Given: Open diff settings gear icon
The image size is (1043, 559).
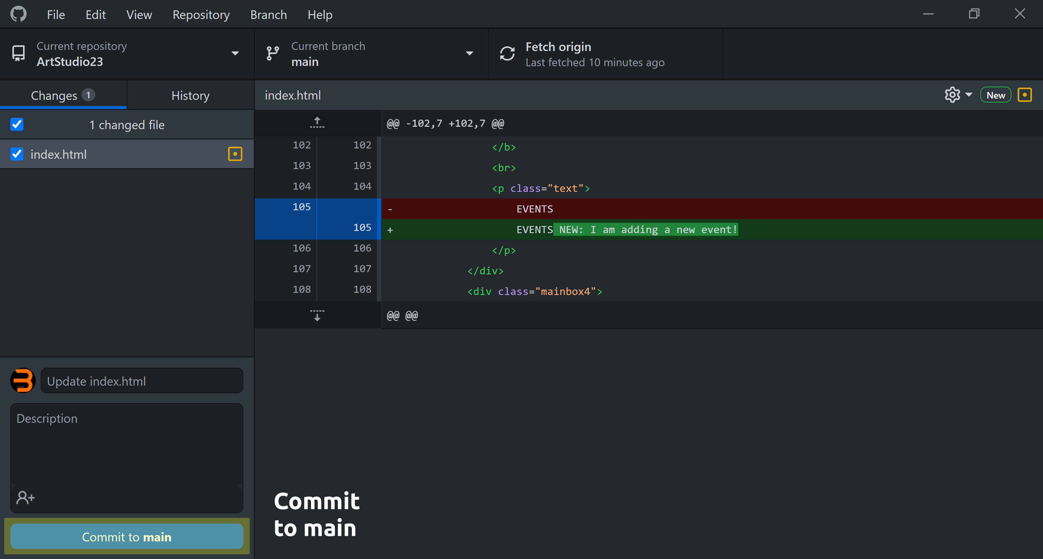Looking at the screenshot, I should (952, 95).
